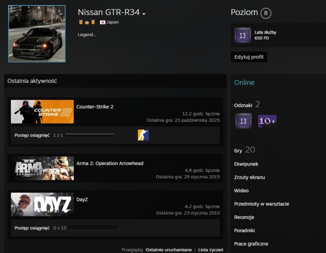Image resolution: width=326 pixels, height=253 pixels.
Task: Click Ostatnia gra: 29 stycznia 2015 text
Action: click(x=188, y=177)
